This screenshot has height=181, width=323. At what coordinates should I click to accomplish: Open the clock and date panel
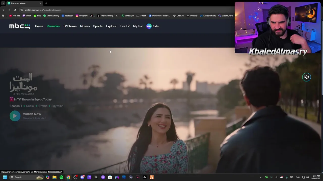316,177
